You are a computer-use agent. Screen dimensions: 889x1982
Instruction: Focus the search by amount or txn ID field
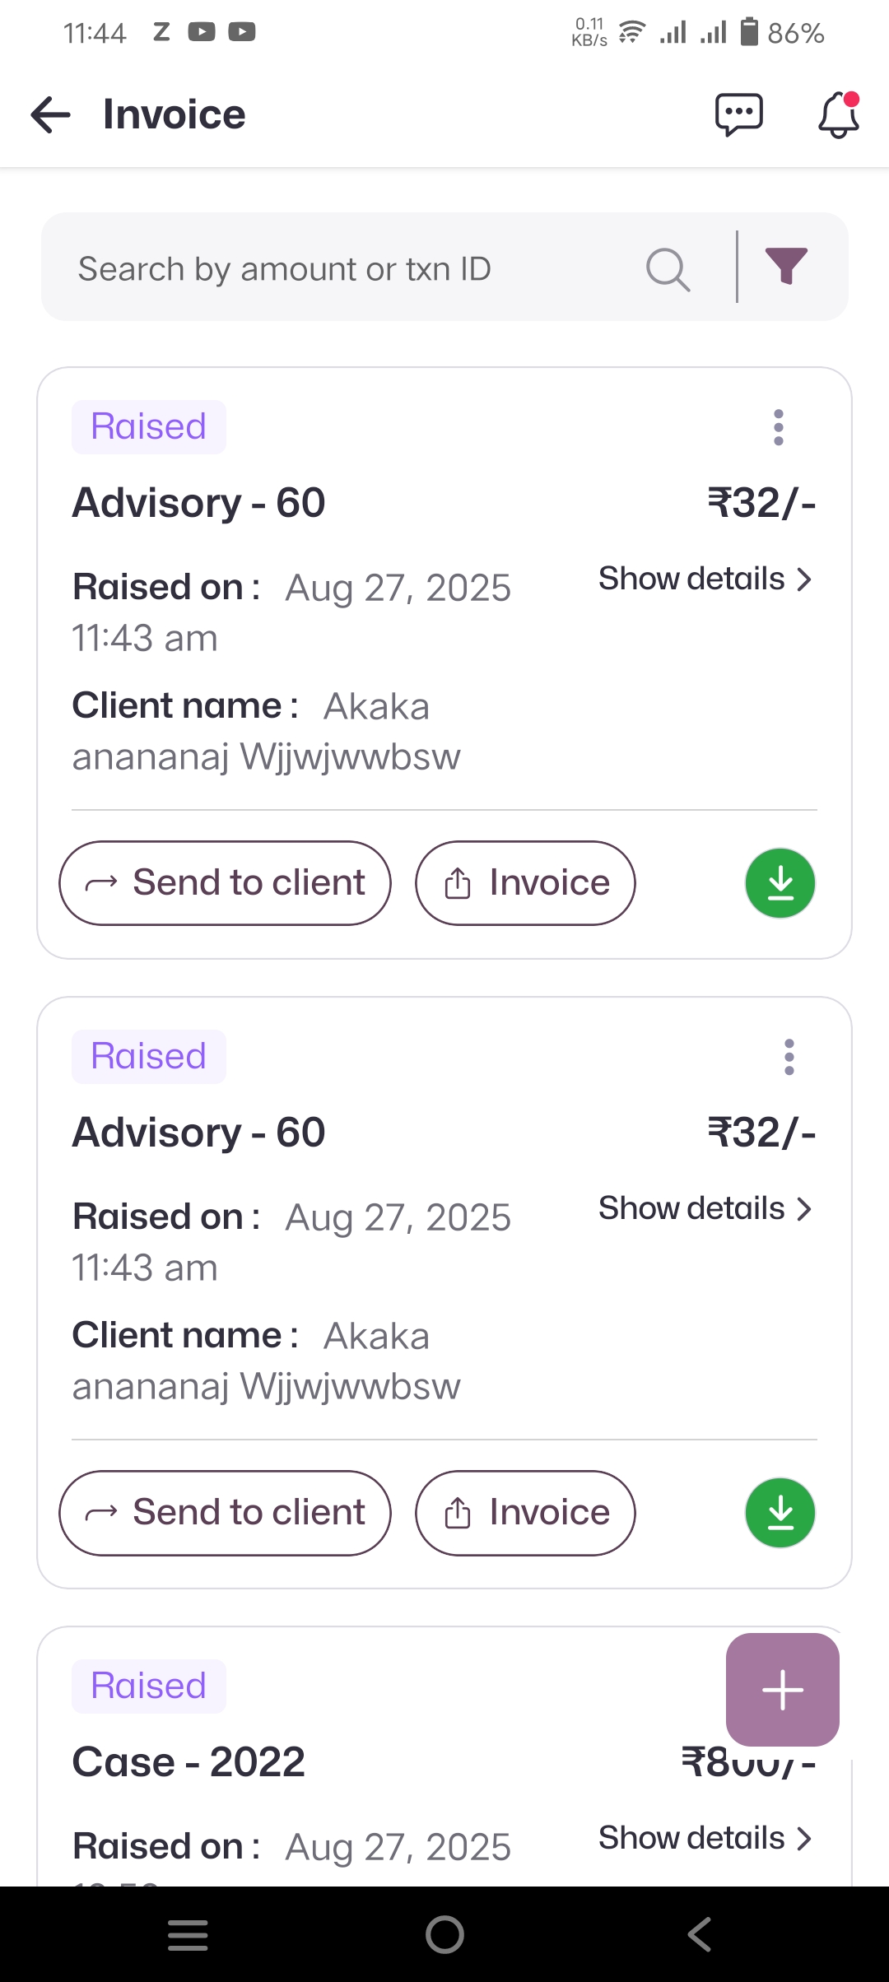(346, 268)
